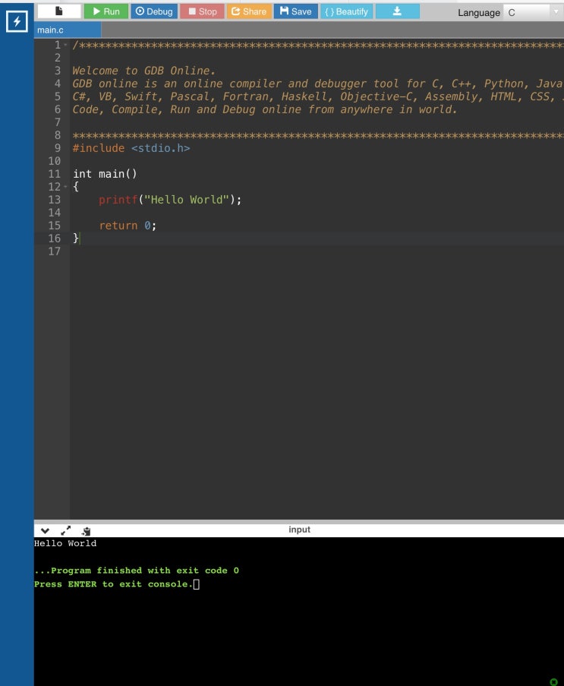The height and width of the screenshot is (686, 564).
Task: Click the green circle icon at bottom-right corner
Action: 553,681
